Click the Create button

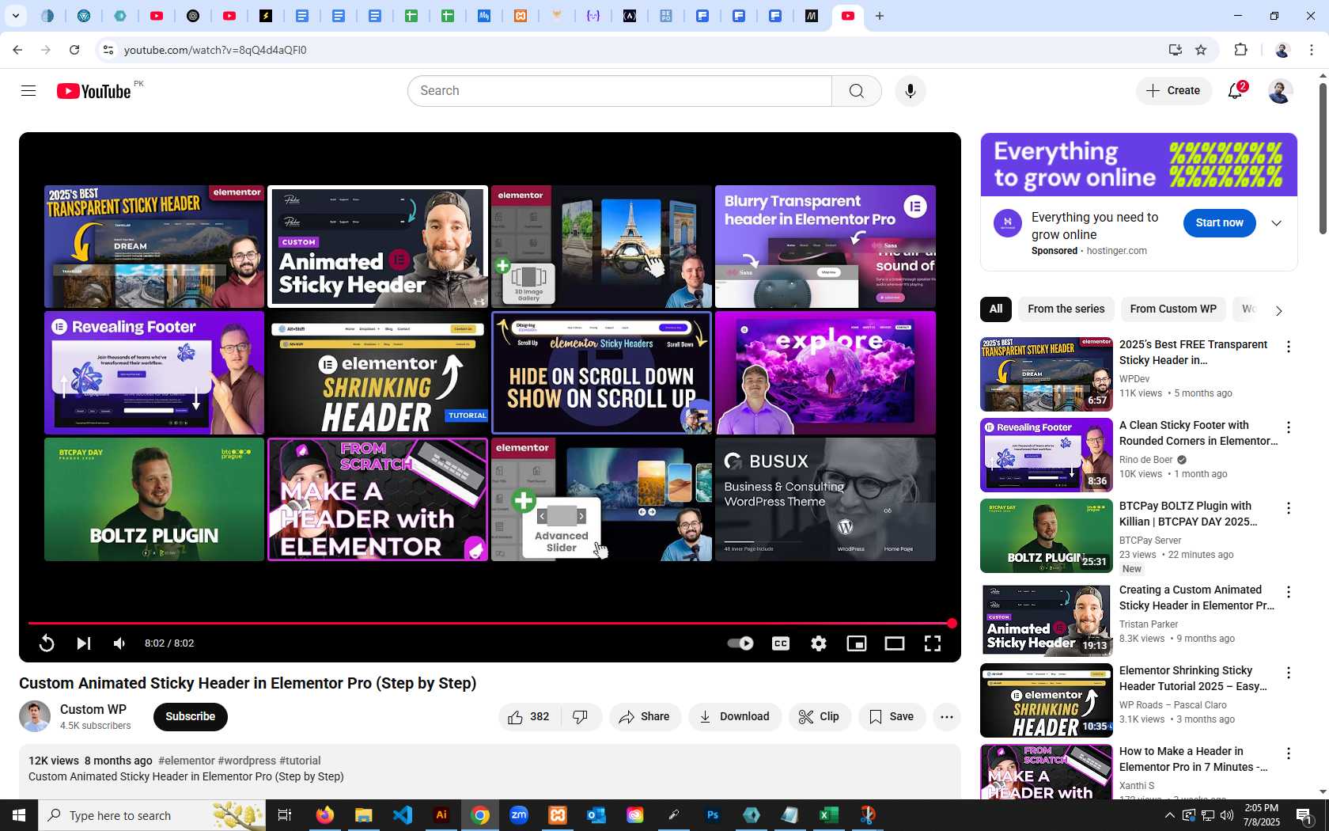[1174, 91]
